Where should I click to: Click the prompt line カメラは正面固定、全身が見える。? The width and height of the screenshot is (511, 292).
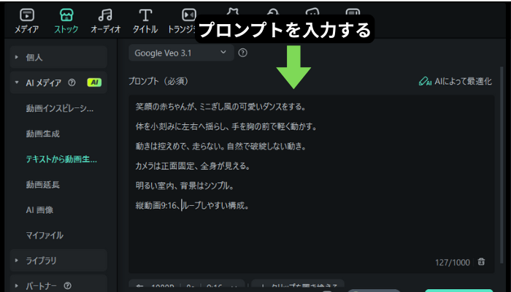pos(193,166)
